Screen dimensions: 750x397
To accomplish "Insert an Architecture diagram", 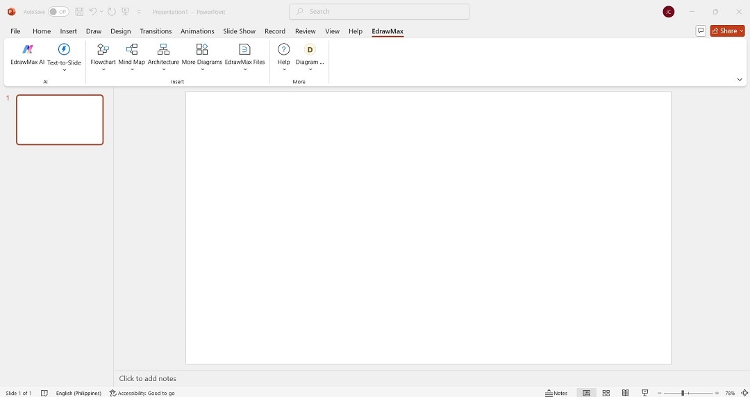I will [163, 54].
